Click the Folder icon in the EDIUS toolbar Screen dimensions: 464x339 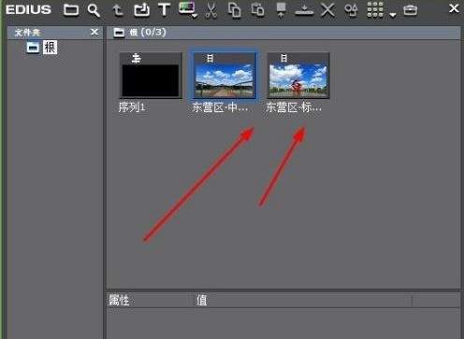pyautogui.click(x=71, y=9)
